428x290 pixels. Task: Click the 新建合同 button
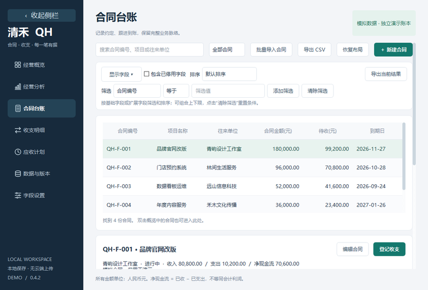(x=393, y=50)
